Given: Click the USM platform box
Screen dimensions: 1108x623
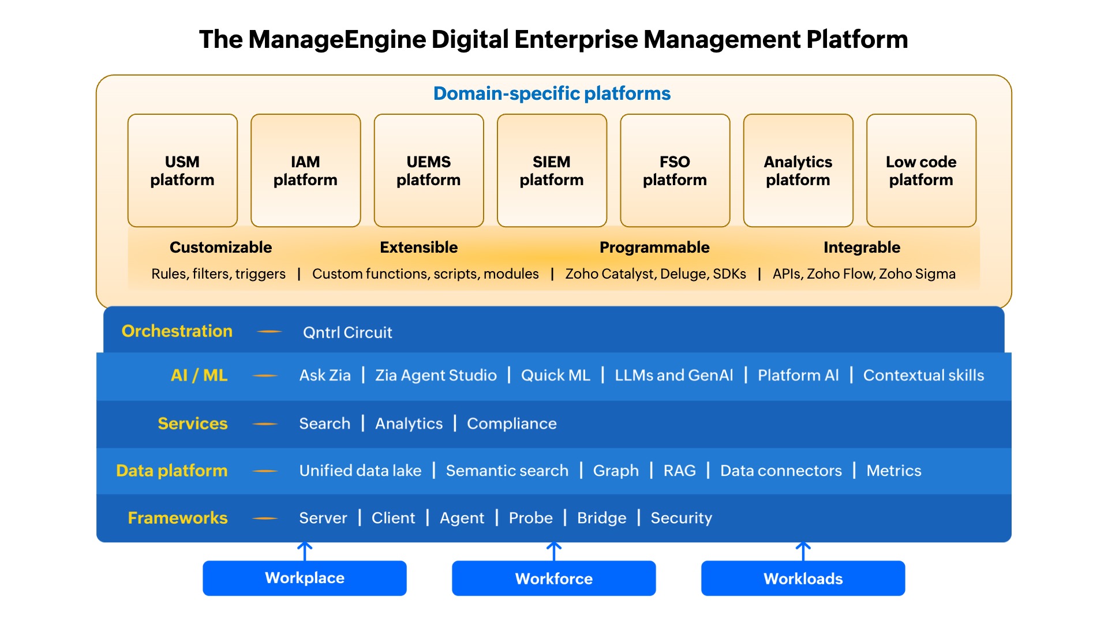Looking at the screenshot, I should (x=182, y=170).
